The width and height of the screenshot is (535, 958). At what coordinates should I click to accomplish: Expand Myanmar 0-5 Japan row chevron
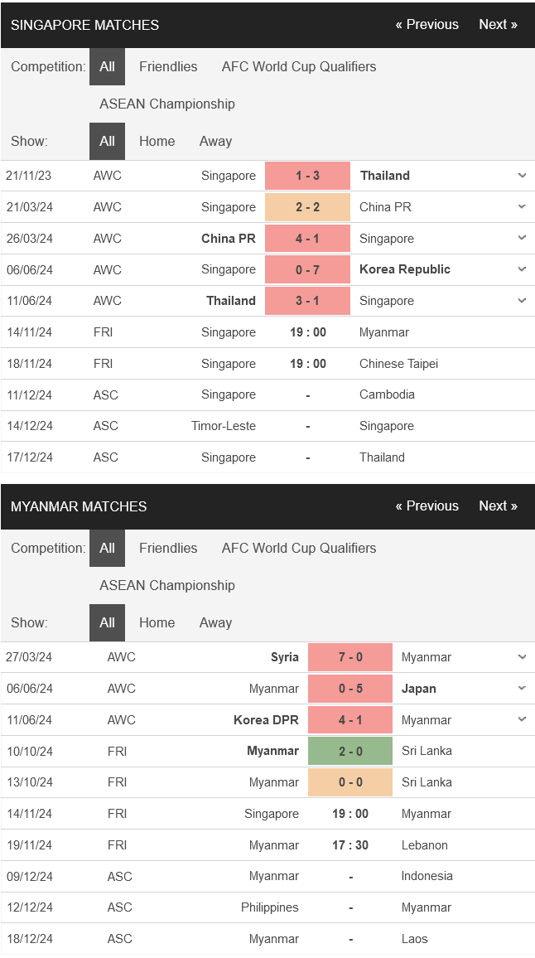click(x=522, y=689)
